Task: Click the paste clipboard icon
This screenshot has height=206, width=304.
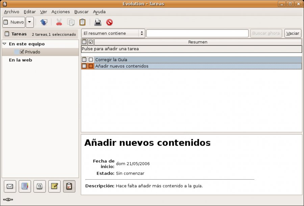Action: pyautogui.click(x=82, y=22)
